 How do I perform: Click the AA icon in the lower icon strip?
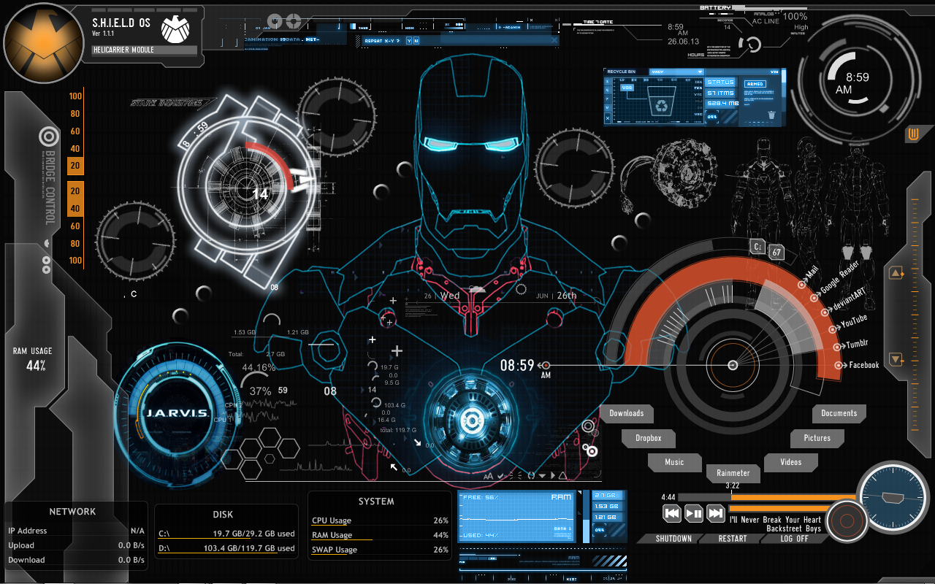pos(489,476)
